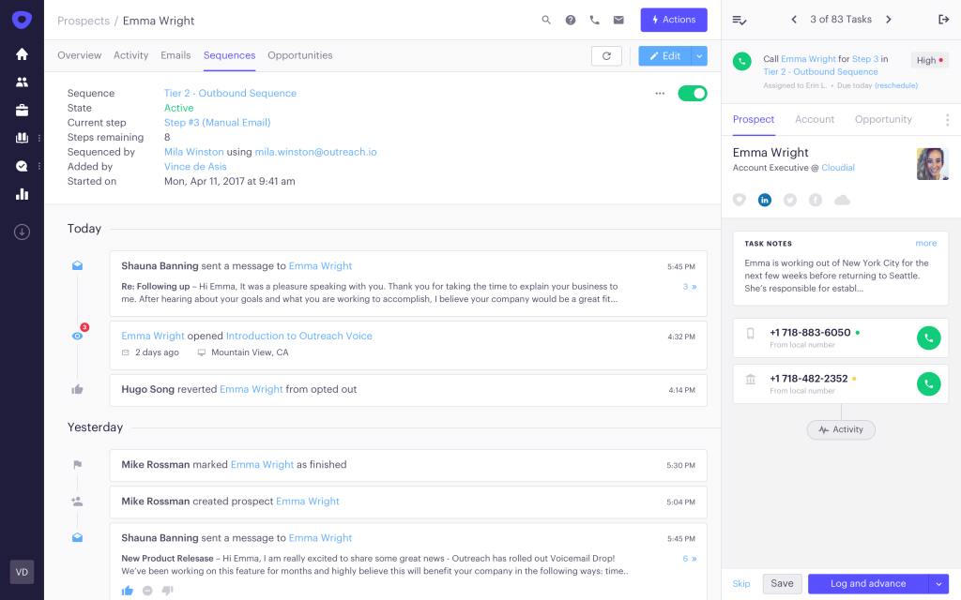
Task: Open the Mila Winston user link
Action: pos(193,152)
